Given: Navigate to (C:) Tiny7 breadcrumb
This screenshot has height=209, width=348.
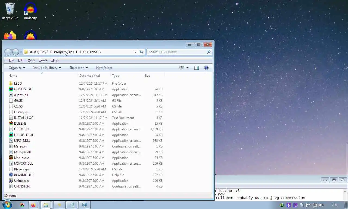Looking at the screenshot, I should [x=41, y=52].
